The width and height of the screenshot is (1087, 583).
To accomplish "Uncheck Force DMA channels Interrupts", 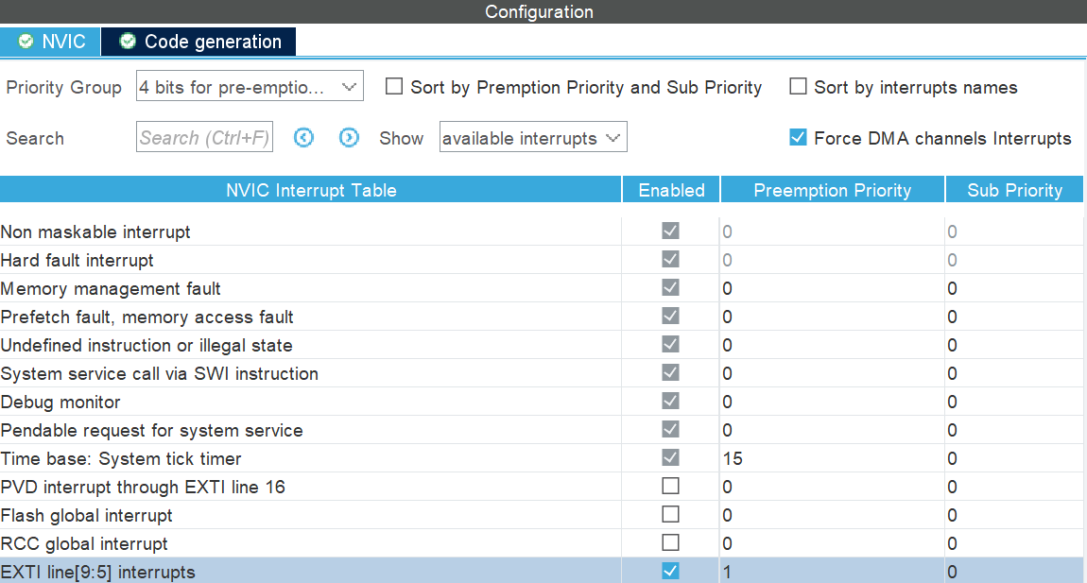I will point(799,138).
